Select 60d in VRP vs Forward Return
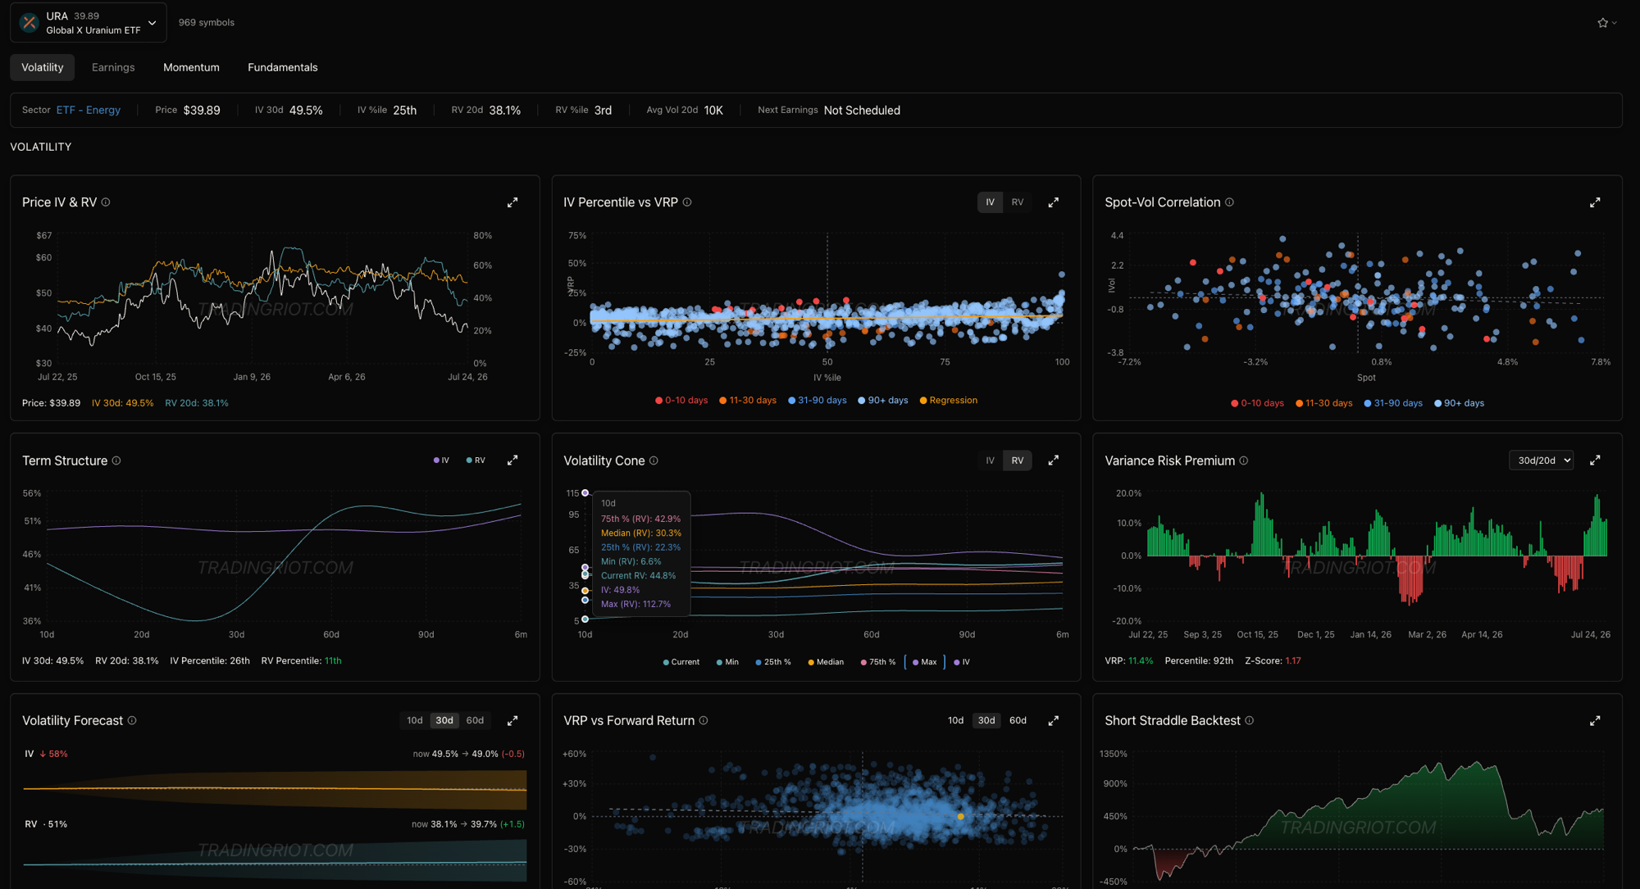This screenshot has height=889, width=1640. tap(1018, 720)
